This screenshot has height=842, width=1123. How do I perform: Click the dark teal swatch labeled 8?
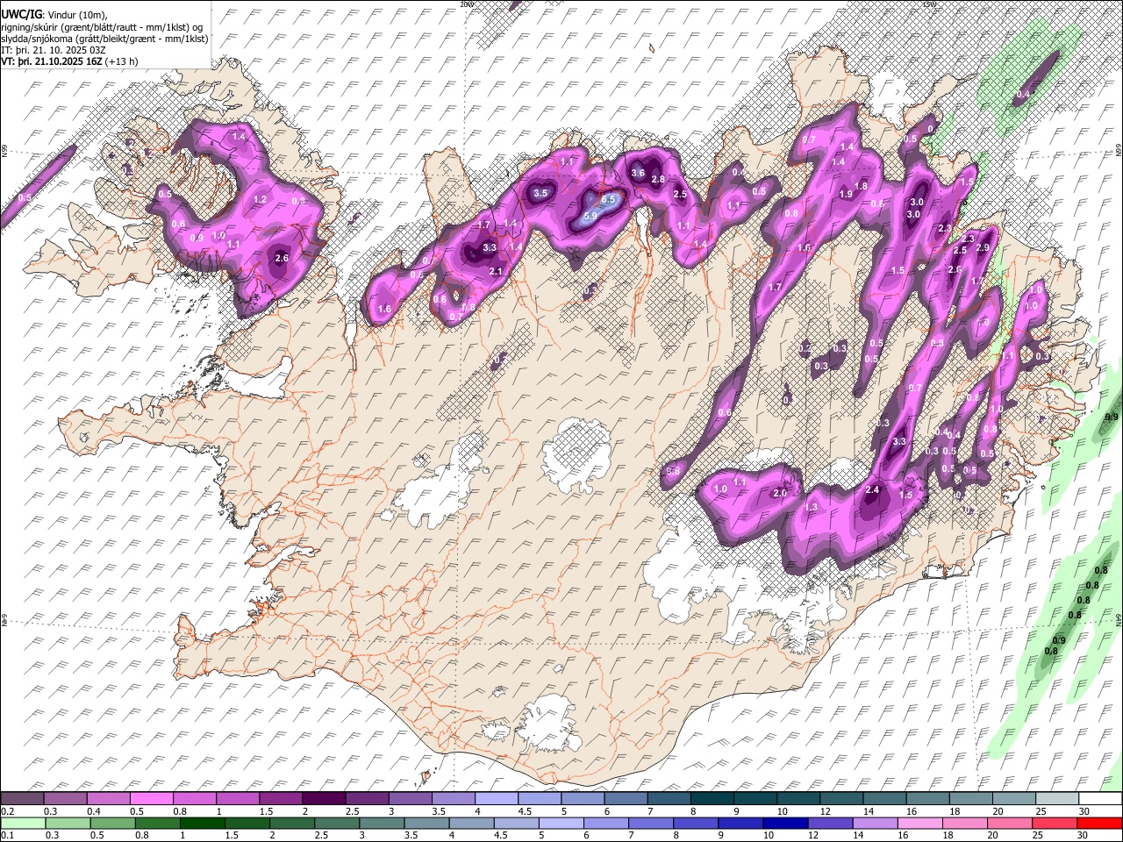712,798
